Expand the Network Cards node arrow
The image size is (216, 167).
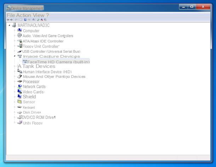(x=15, y=87)
